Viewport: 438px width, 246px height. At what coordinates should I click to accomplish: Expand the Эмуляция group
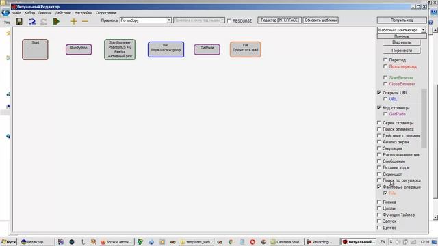pos(379,148)
